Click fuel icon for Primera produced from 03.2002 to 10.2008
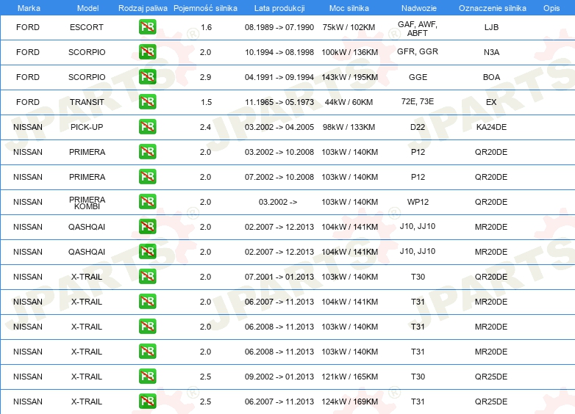575x414 pixels. point(147,151)
